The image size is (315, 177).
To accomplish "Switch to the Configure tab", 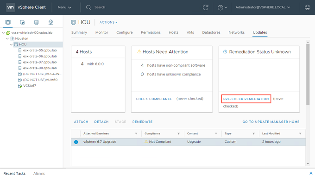I will (x=125, y=32).
